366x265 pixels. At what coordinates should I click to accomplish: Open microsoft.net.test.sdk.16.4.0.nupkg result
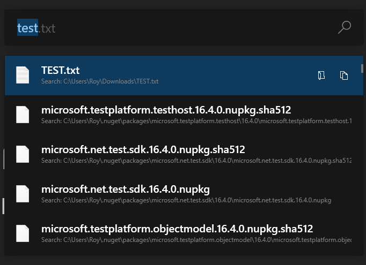(x=125, y=190)
